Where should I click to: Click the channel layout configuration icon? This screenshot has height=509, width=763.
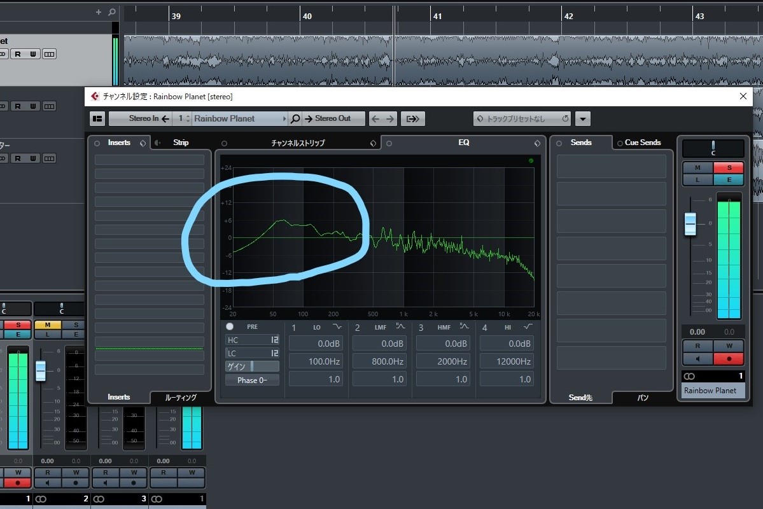tap(97, 119)
